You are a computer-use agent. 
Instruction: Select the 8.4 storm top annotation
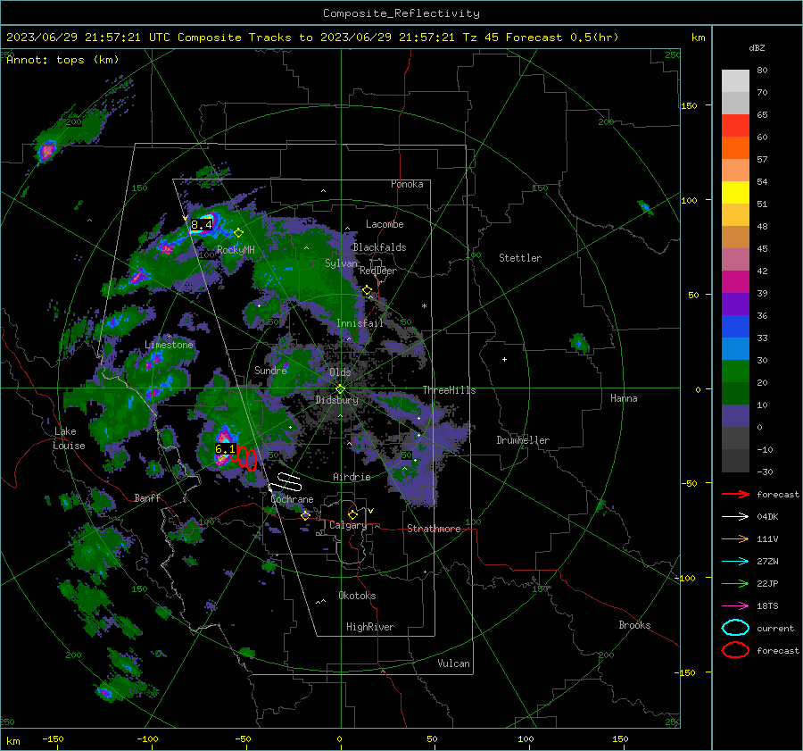[x=202, y=224]
